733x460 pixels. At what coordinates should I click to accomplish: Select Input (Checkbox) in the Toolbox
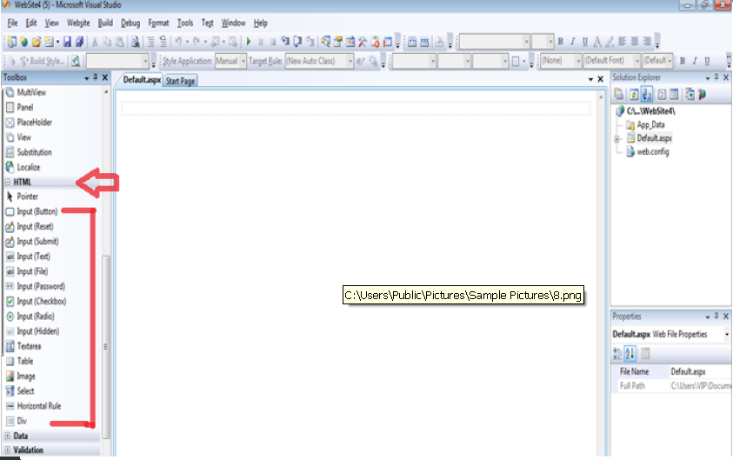[x=36, y=302]
